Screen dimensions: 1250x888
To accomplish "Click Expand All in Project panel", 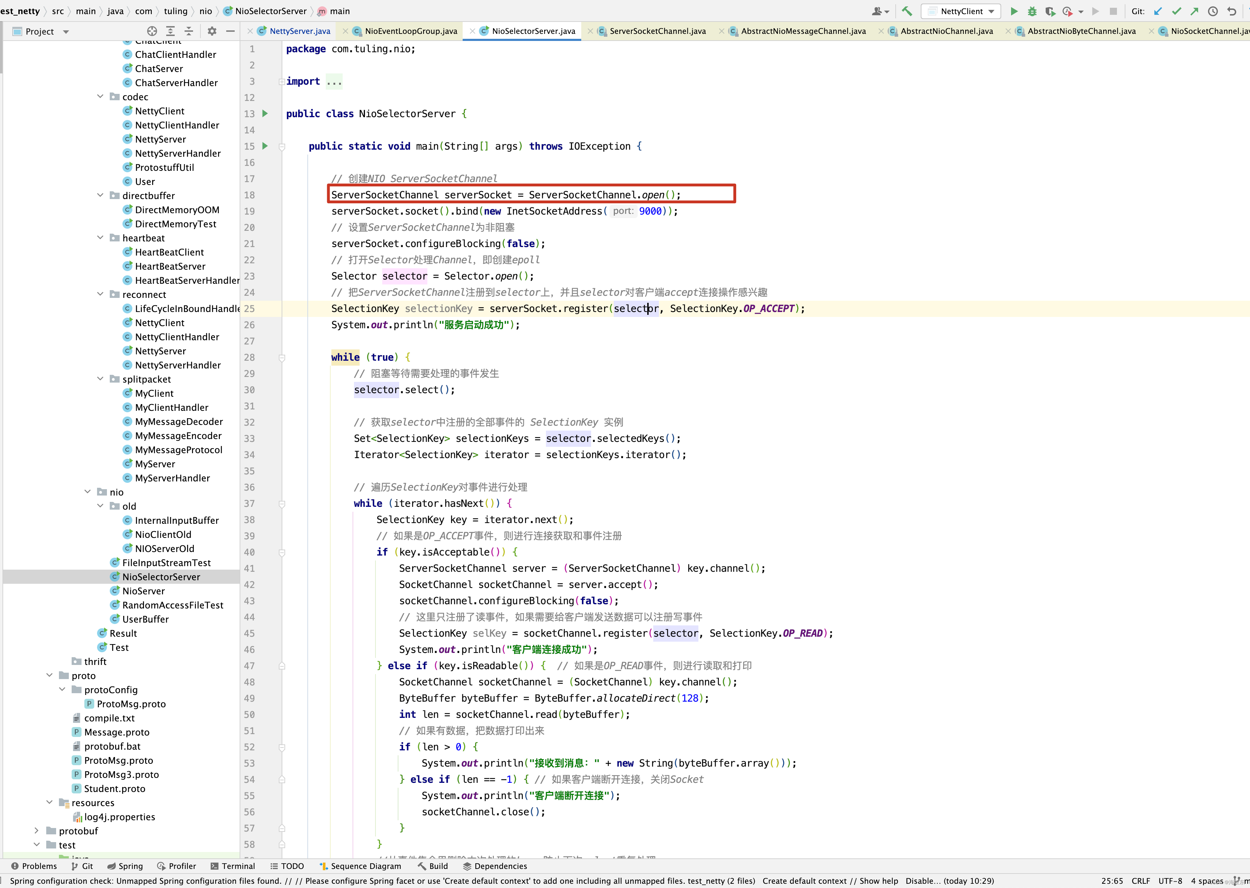I will 170,31.
